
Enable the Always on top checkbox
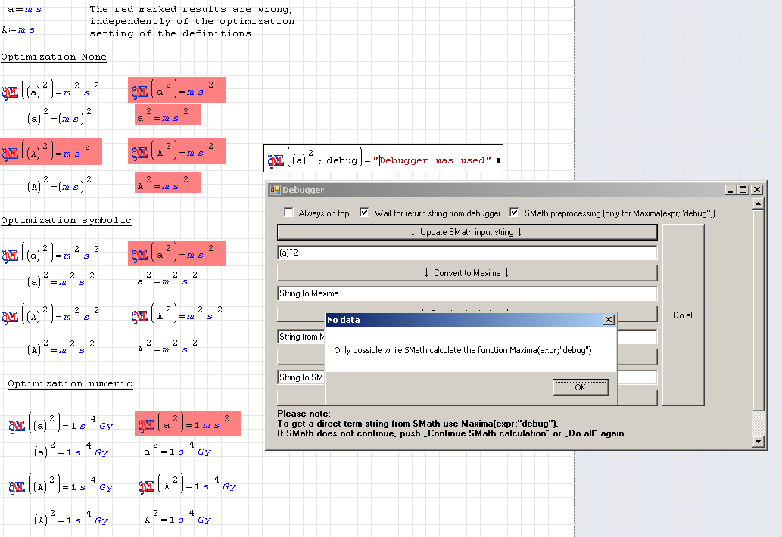288,213
